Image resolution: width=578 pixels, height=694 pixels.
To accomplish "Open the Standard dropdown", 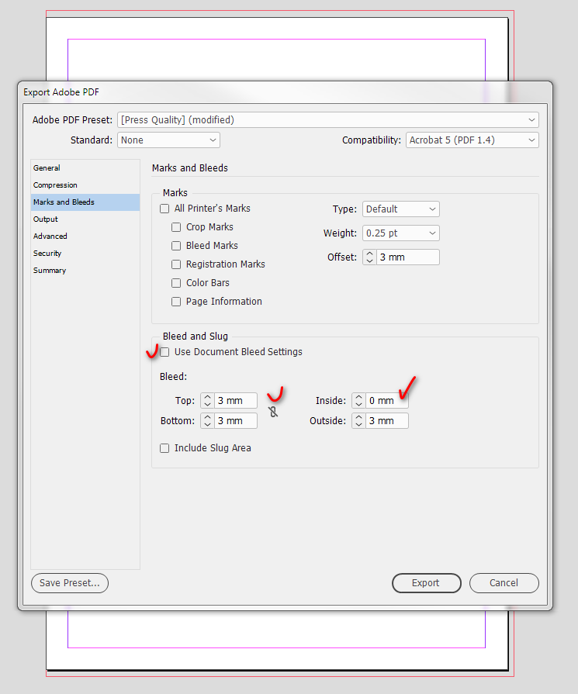I will 168,140.
